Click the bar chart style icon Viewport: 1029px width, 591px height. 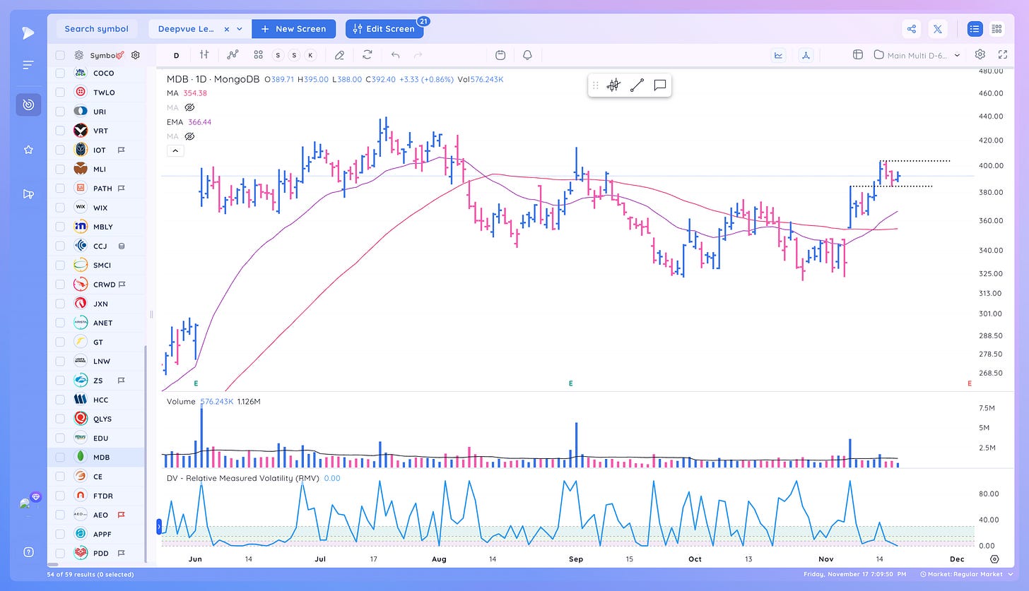pyautogui.click(x=204, y=55)
